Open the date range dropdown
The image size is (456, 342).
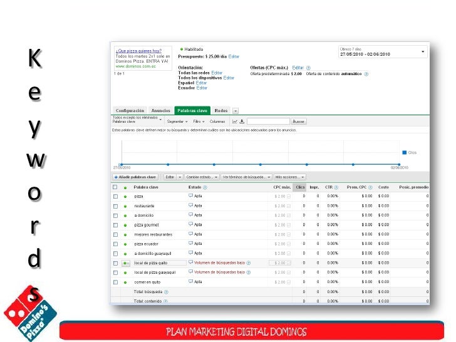pos(383,52)
